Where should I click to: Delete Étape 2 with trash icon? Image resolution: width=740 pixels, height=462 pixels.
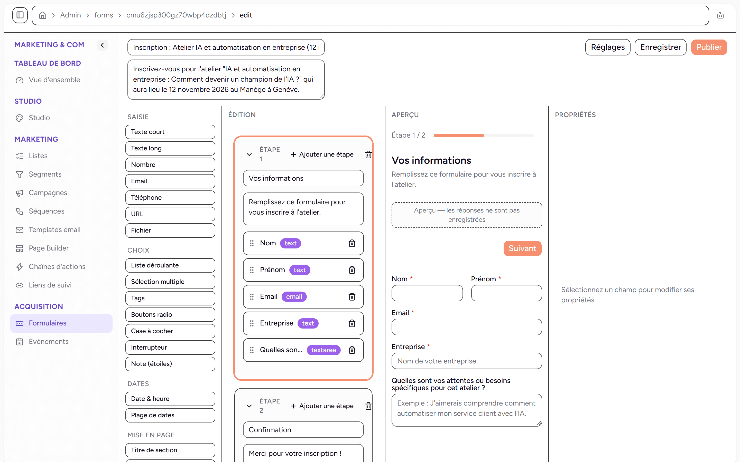point(368,406)
